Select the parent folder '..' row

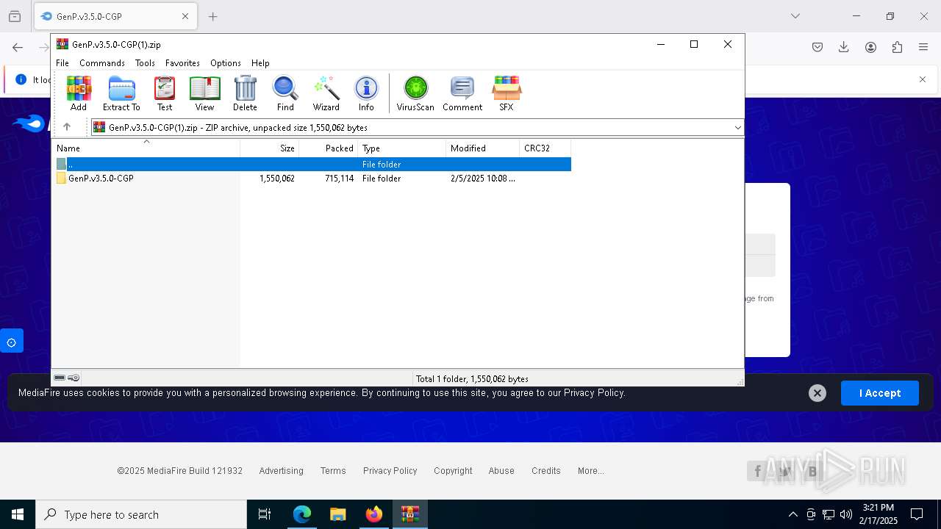(x=312, y=165)
